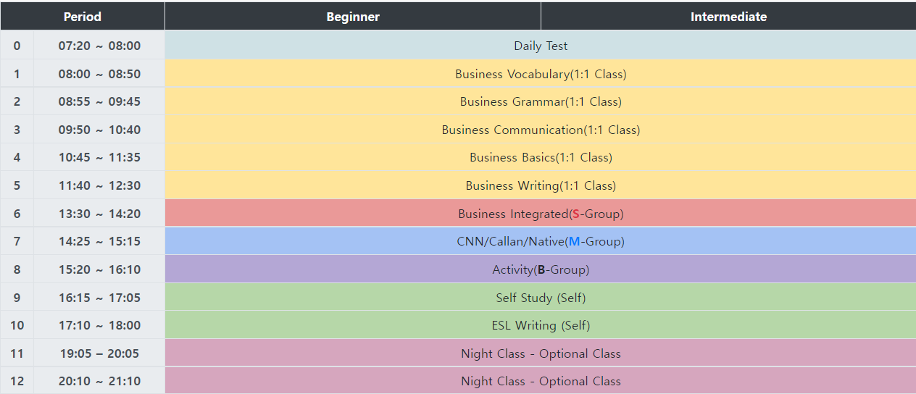Select the 16:15 ~ 17:05 time cell
This screenshot has width=916, height=394.
tap(99, 298)
